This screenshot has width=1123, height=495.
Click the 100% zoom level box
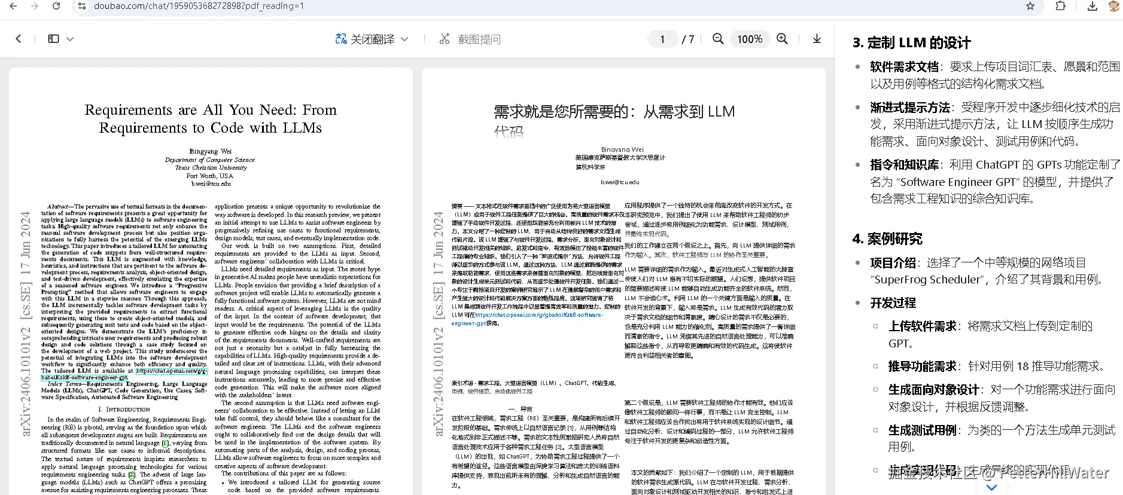point(750,39)
